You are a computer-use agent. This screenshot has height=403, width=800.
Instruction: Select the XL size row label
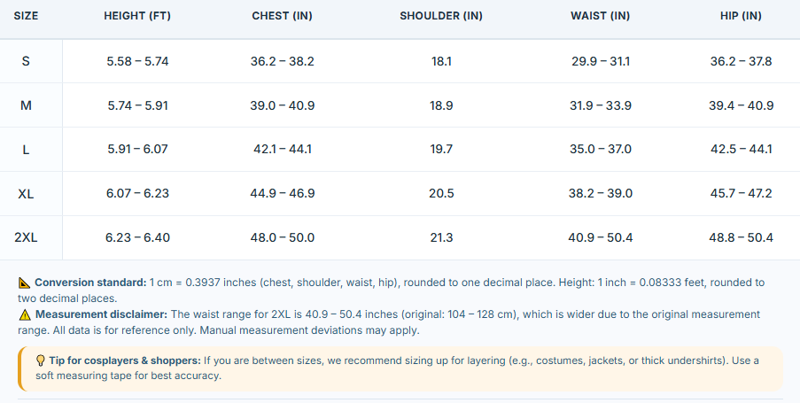(x=26, y=194)
